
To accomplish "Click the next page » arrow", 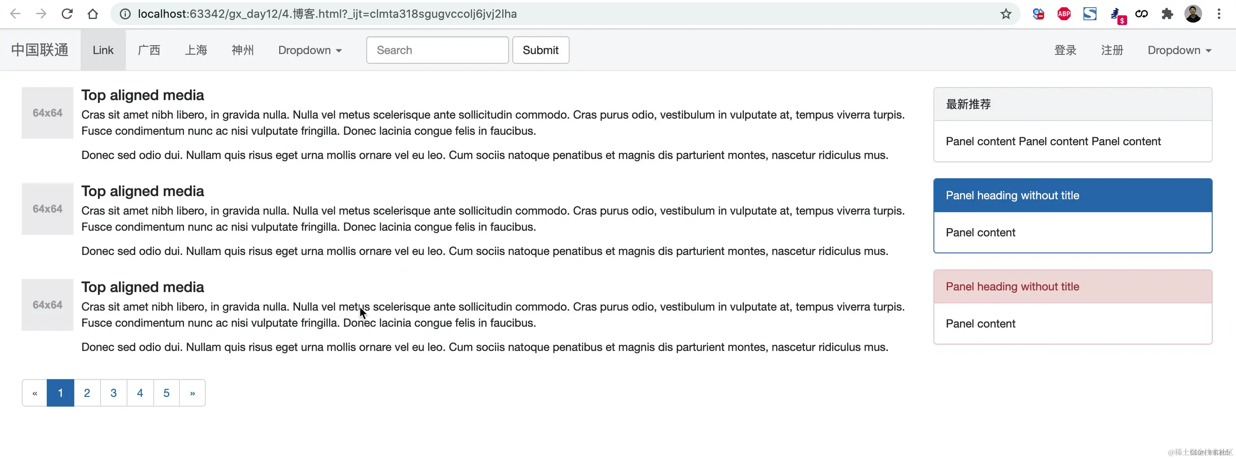I will point(193,393).
